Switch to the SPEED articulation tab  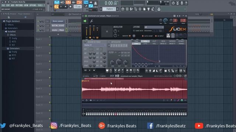tap(172, 41)
